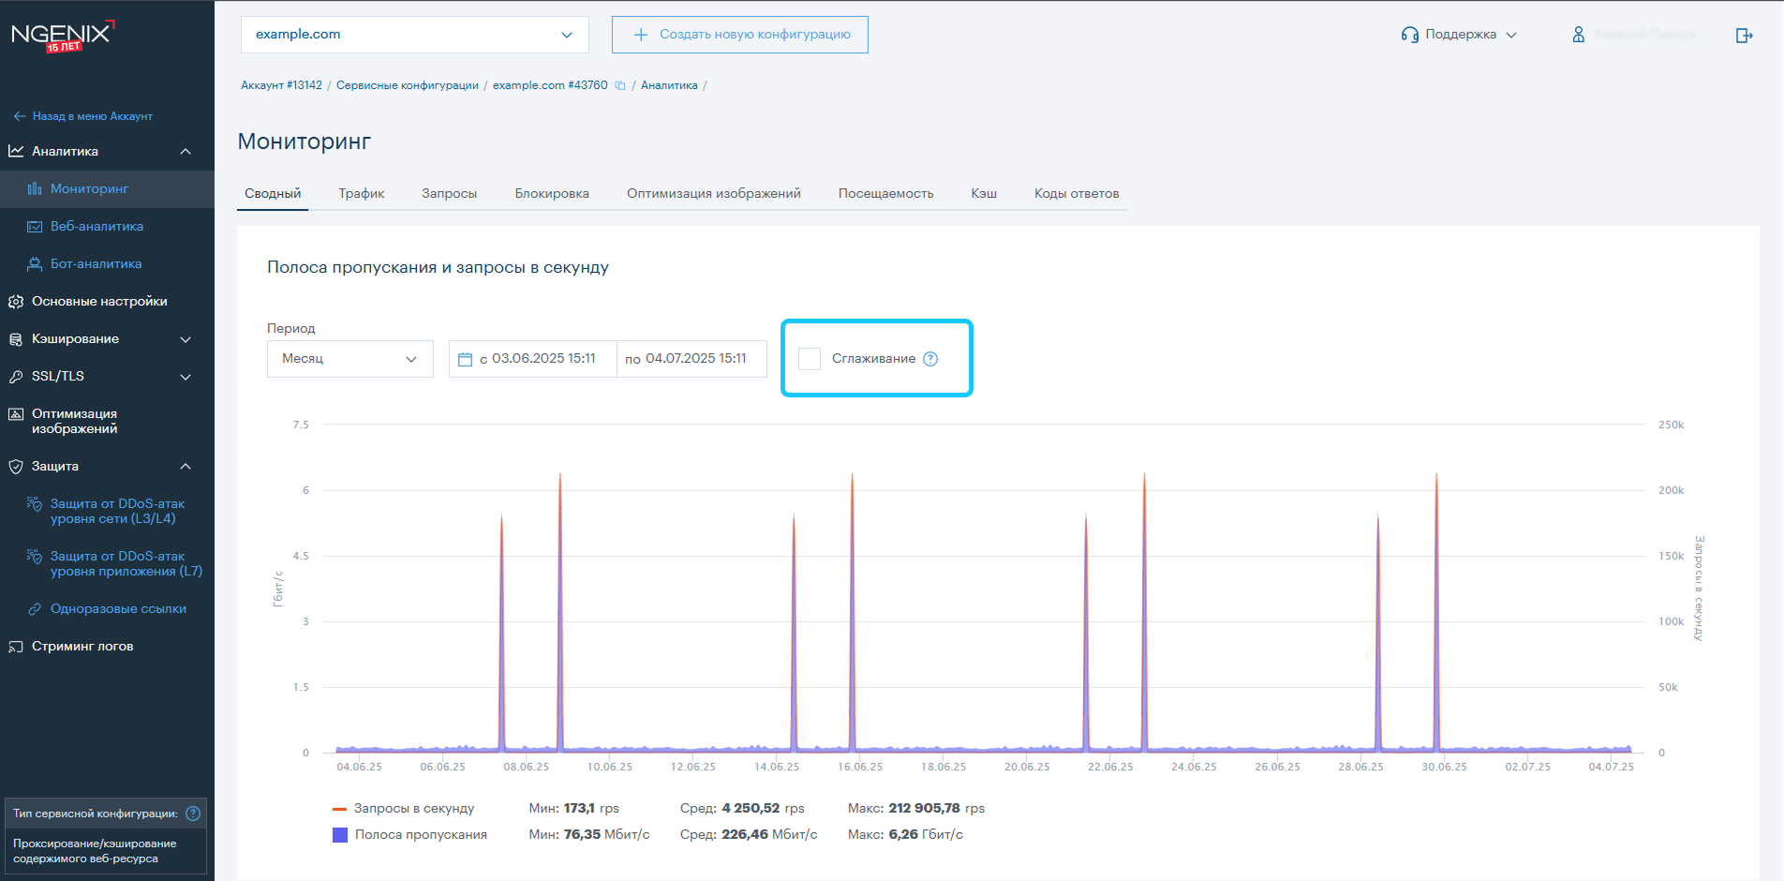Click the plus icon for new configuration
Screen dimensions: 1784x881
click(x=641, y=35)
